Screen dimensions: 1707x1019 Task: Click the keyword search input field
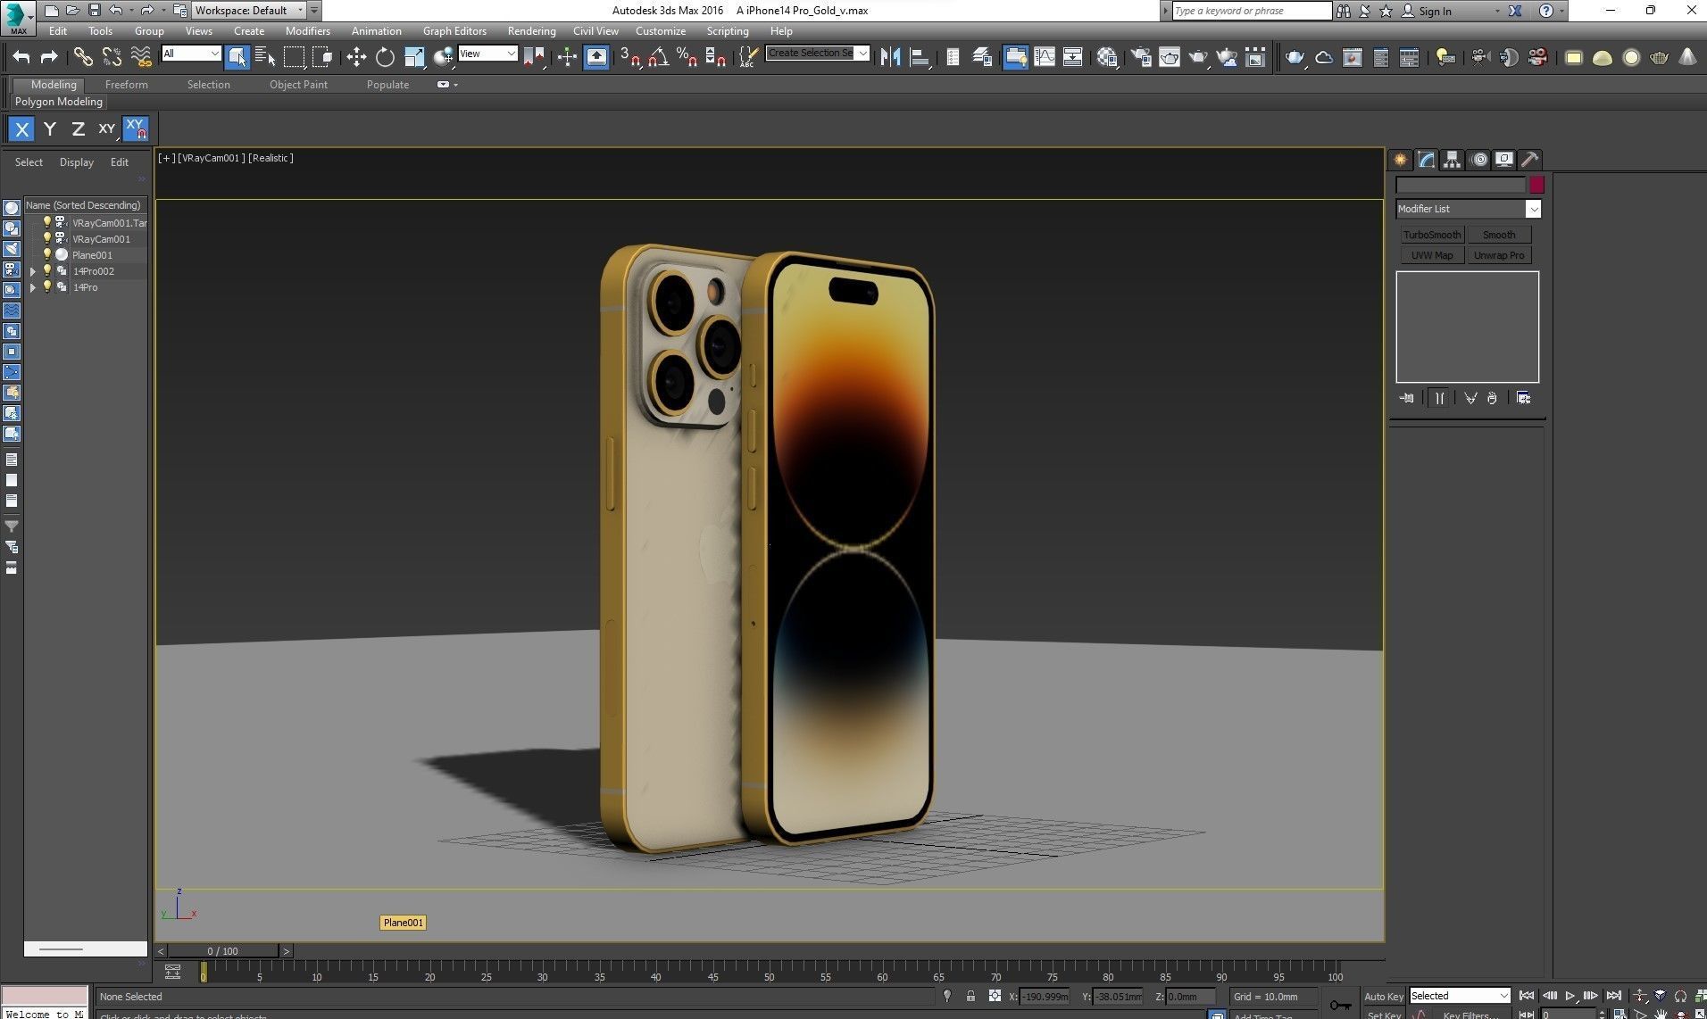click(x=1251, y=11)
